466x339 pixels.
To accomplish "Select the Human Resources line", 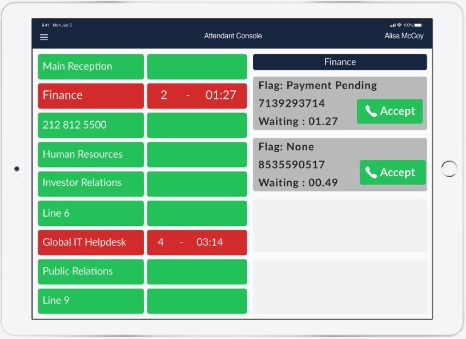I will (x=91, y=154).
